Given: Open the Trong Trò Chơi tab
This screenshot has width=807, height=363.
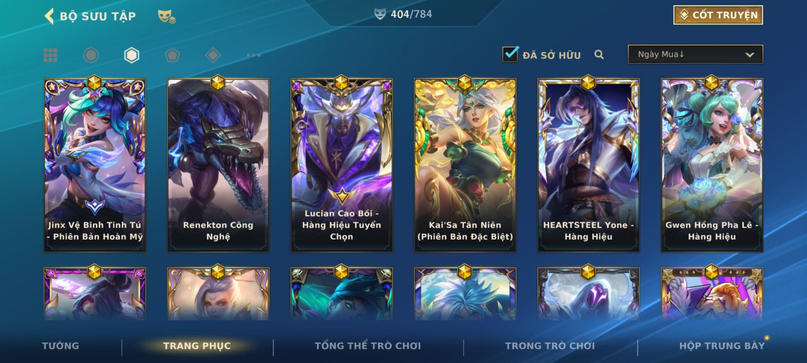Looking at the screenshot, I should (x=550, y=346).
